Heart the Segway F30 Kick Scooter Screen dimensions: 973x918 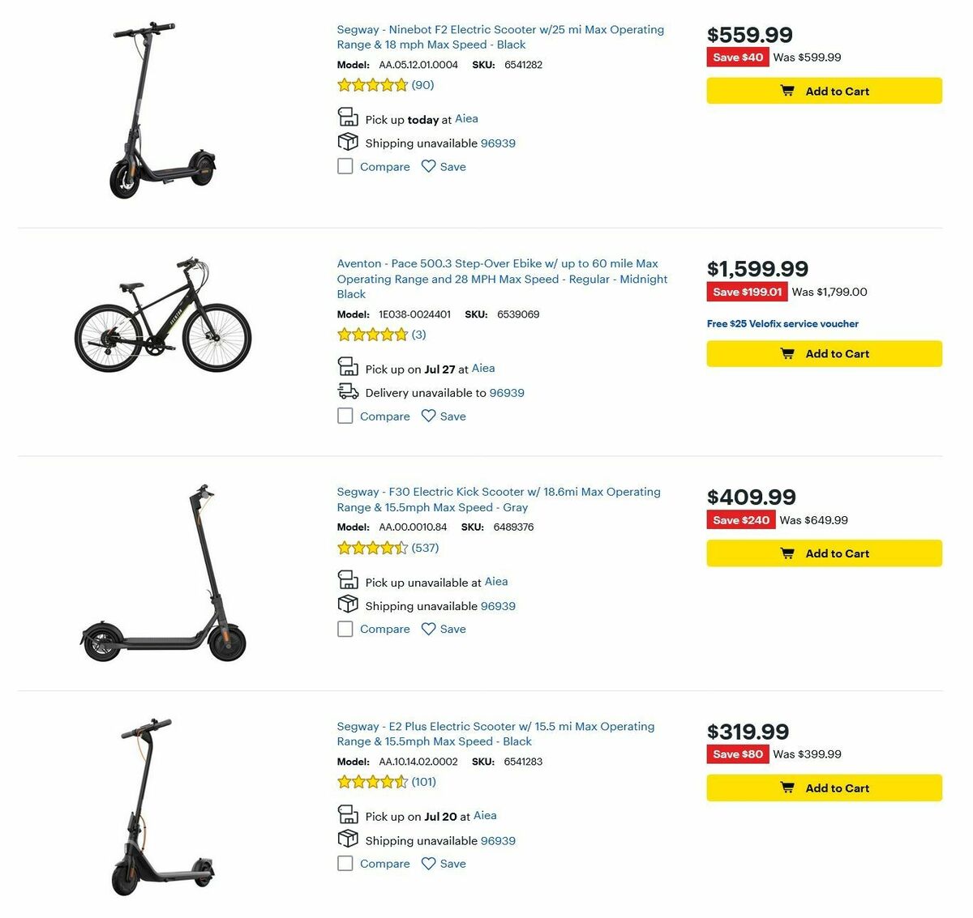(428, 629)
